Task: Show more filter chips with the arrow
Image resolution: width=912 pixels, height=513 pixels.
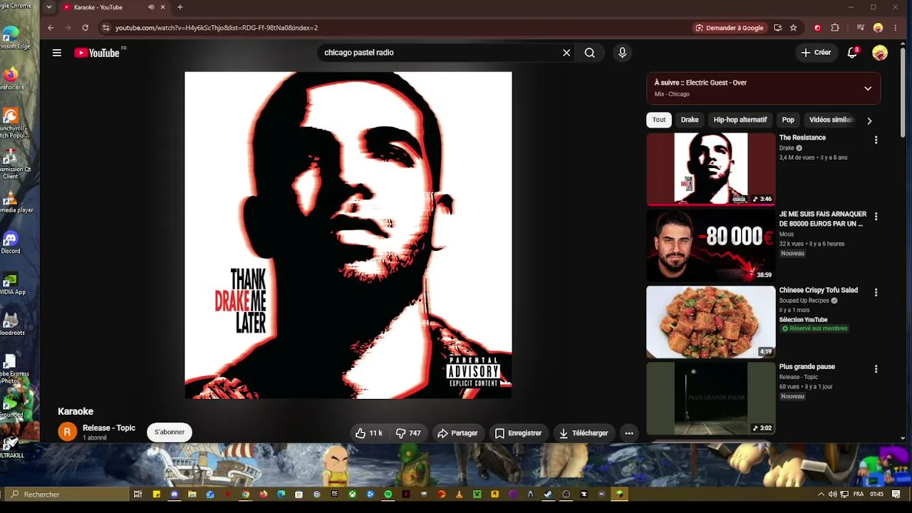Action: pyautogui.click(x=869, y=120)
